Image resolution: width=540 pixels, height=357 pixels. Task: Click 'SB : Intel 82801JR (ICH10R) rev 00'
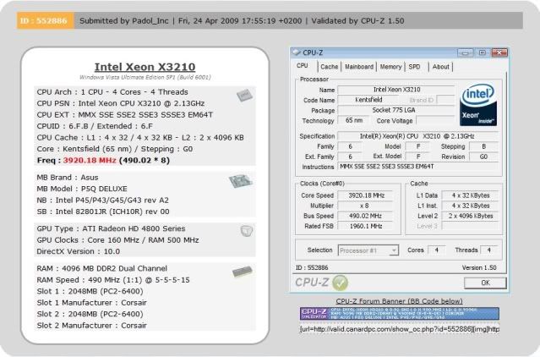tap(103, 211)
